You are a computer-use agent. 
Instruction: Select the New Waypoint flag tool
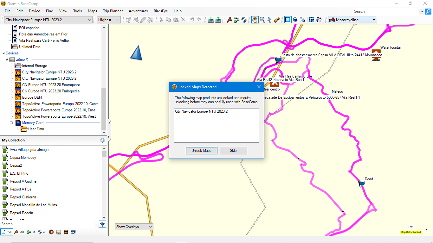coord(229,20)
